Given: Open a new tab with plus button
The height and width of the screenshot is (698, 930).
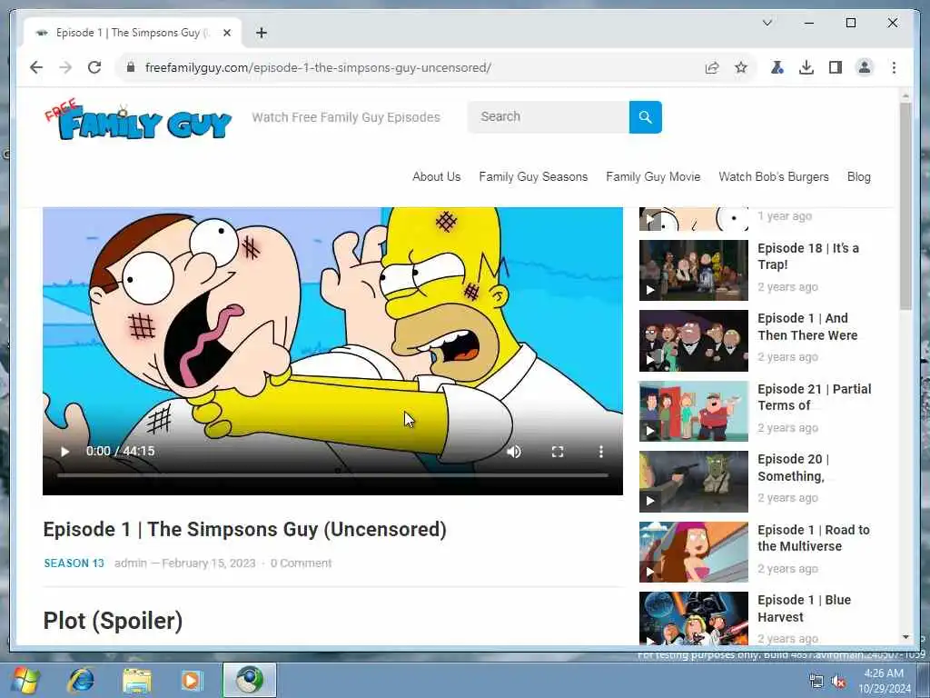Looking at the screenshot, I should [x=261, y=34].
